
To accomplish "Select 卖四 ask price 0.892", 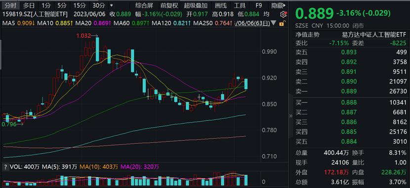I will (349, 62).
